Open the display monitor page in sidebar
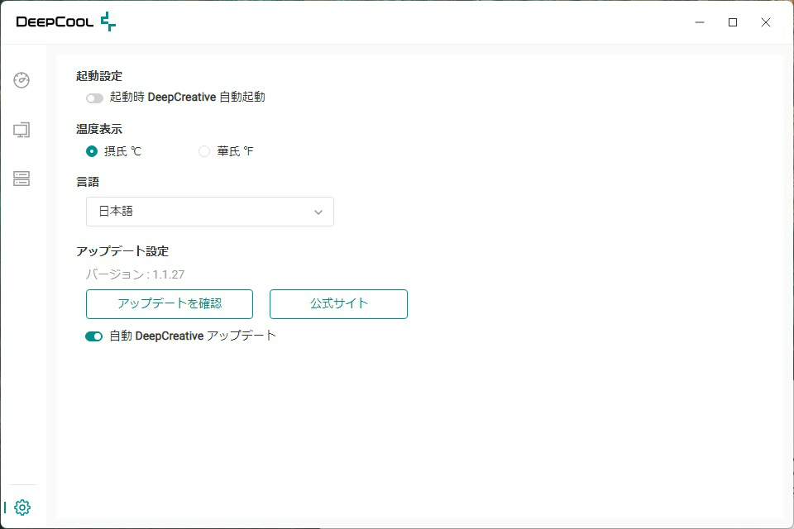The image size is (794, 529). click(22, 130)
